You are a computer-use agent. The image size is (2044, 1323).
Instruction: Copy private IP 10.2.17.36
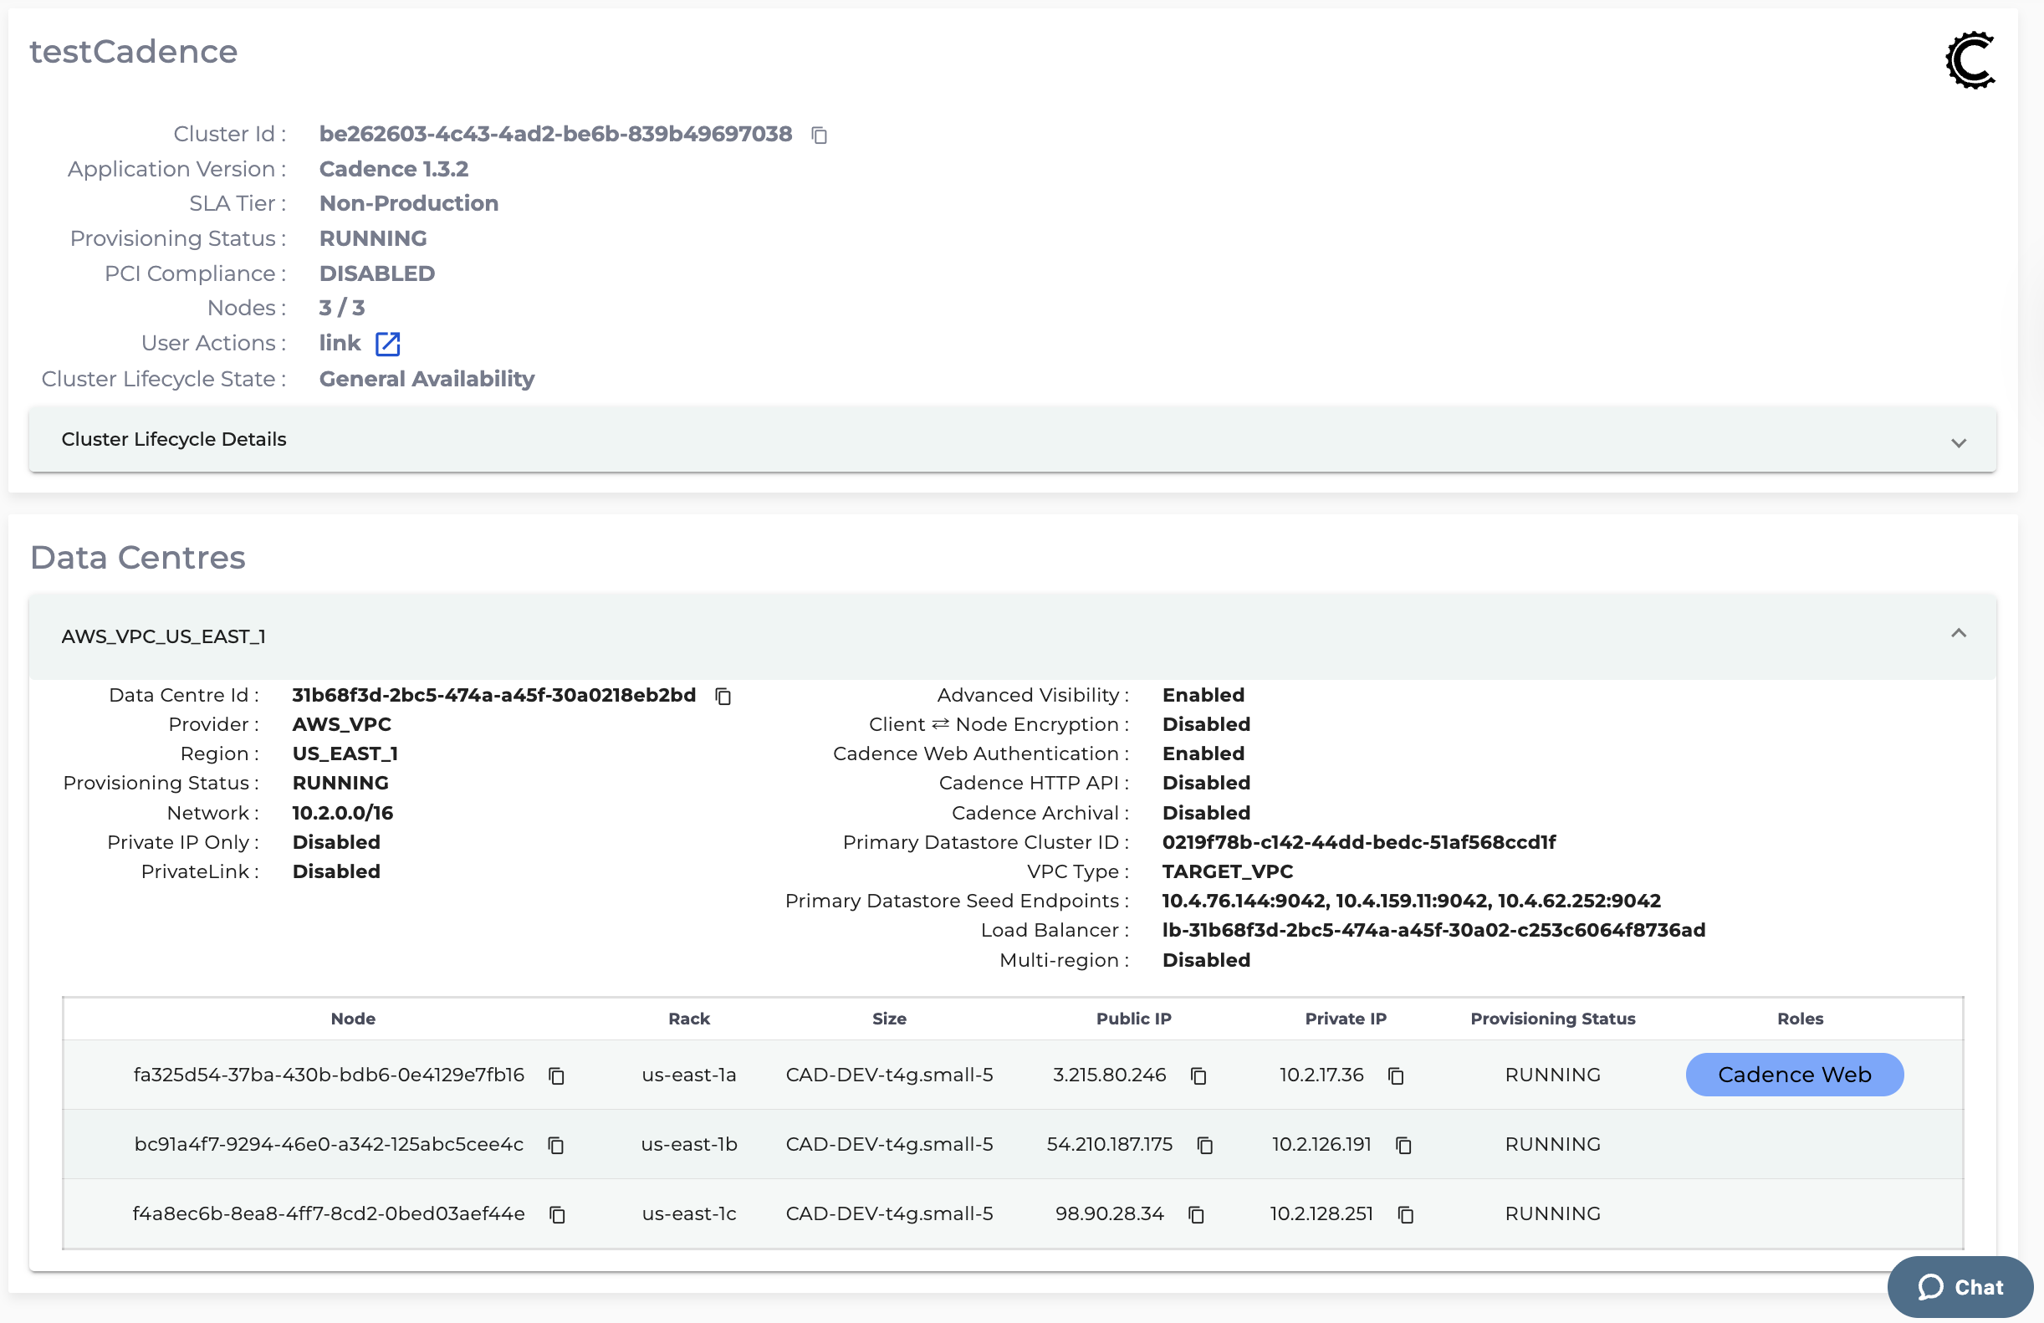coord(1396,1075)
